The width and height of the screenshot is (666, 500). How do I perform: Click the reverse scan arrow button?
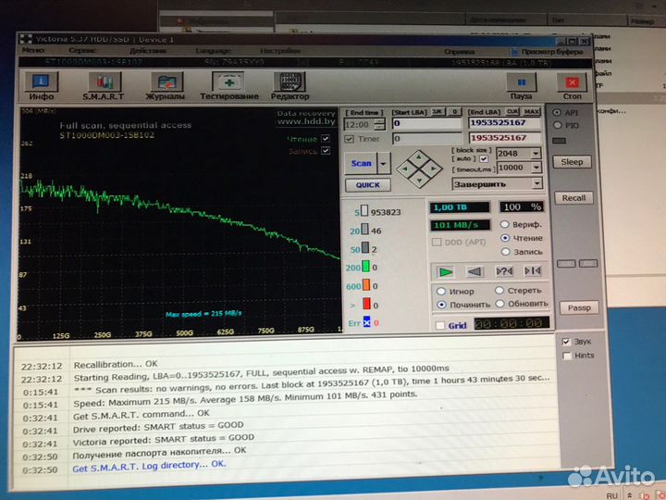(475, 271)
